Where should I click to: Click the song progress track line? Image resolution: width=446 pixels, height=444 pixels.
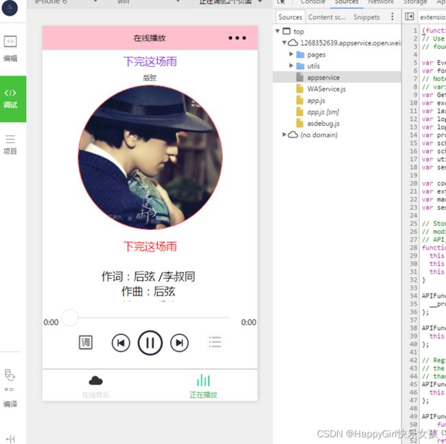click(x=154, y=317)
